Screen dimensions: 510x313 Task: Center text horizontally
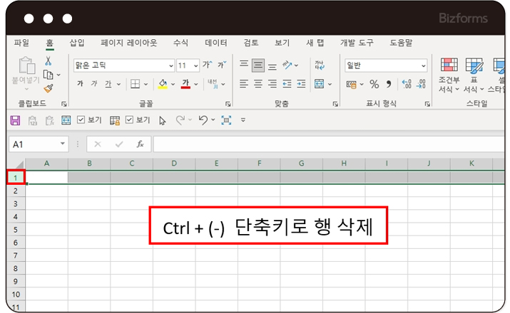coord(258,84)
